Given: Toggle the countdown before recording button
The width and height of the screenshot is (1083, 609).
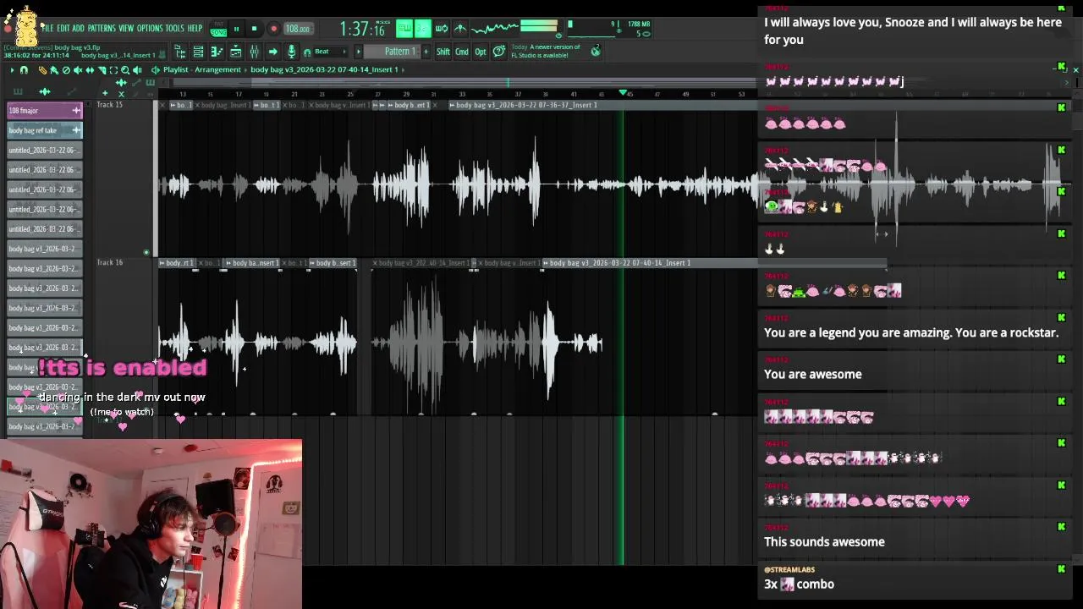Looking at the screenshot, I should 423,28.
